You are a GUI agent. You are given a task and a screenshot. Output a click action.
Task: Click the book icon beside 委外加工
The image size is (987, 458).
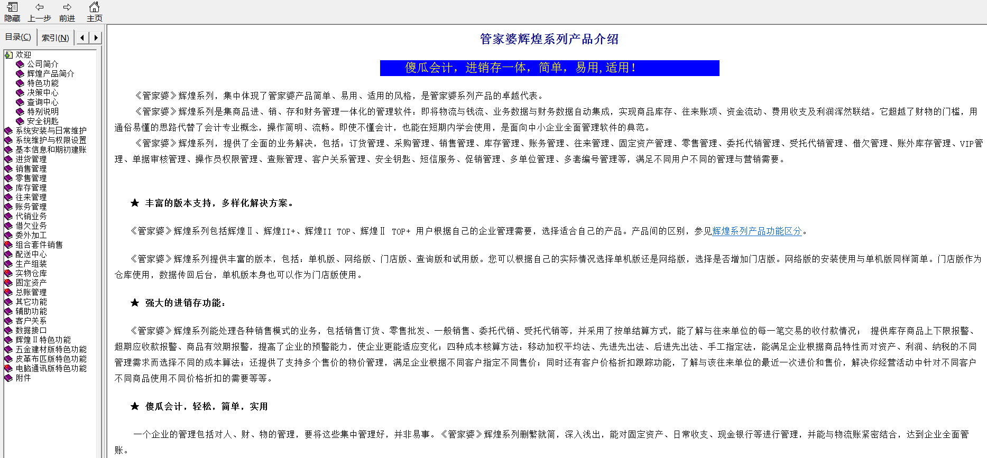pos(8,235)
